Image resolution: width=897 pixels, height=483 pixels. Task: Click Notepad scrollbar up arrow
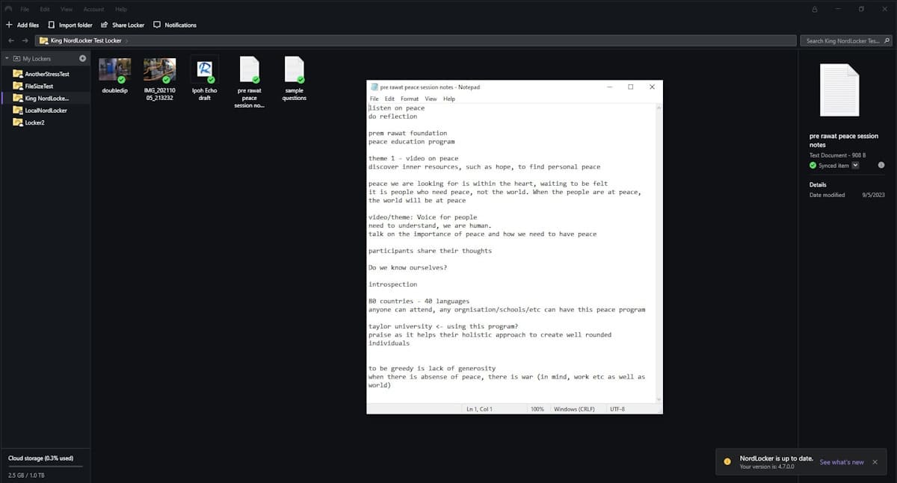(x=659, y=107)
